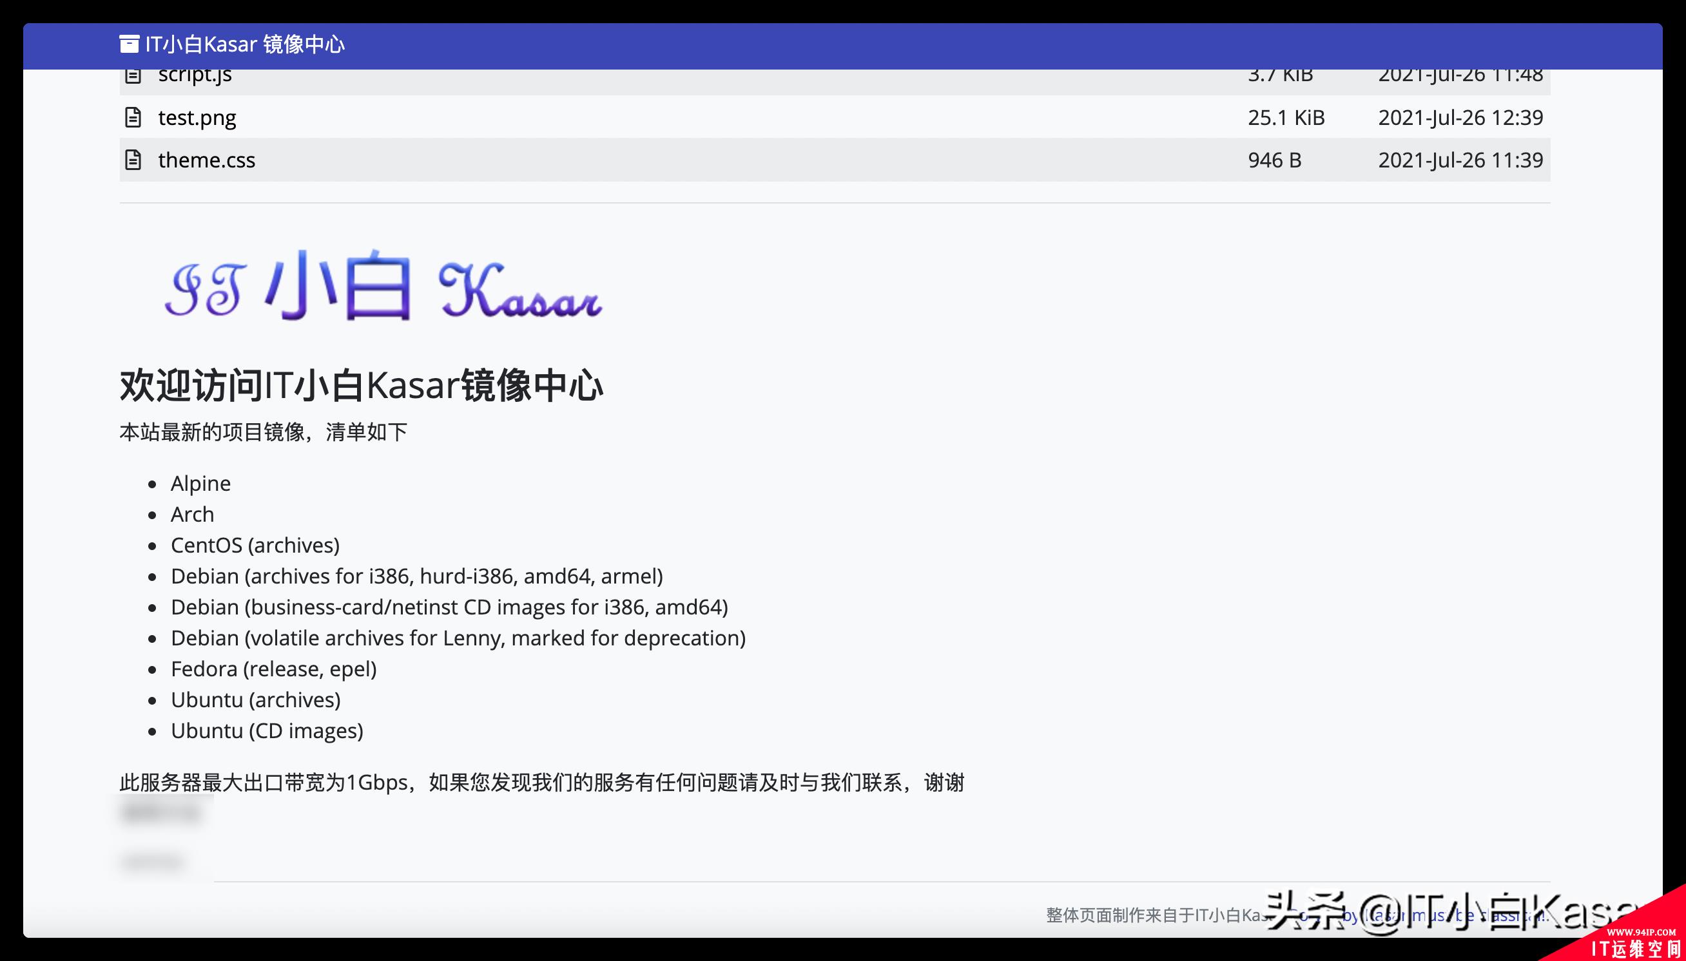Open the script.js file link
The image size is (1686, 961).
pos(195,77)
